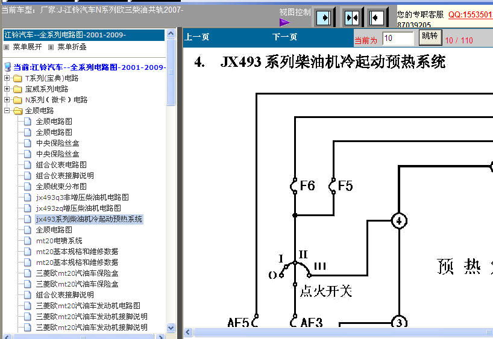This screenshot has height=339, width=493.
Task: Click the tree panel title 江铃汽车--全系列电路图-2001-2009-
Action: pyautogui.click(x=84, y=35)
